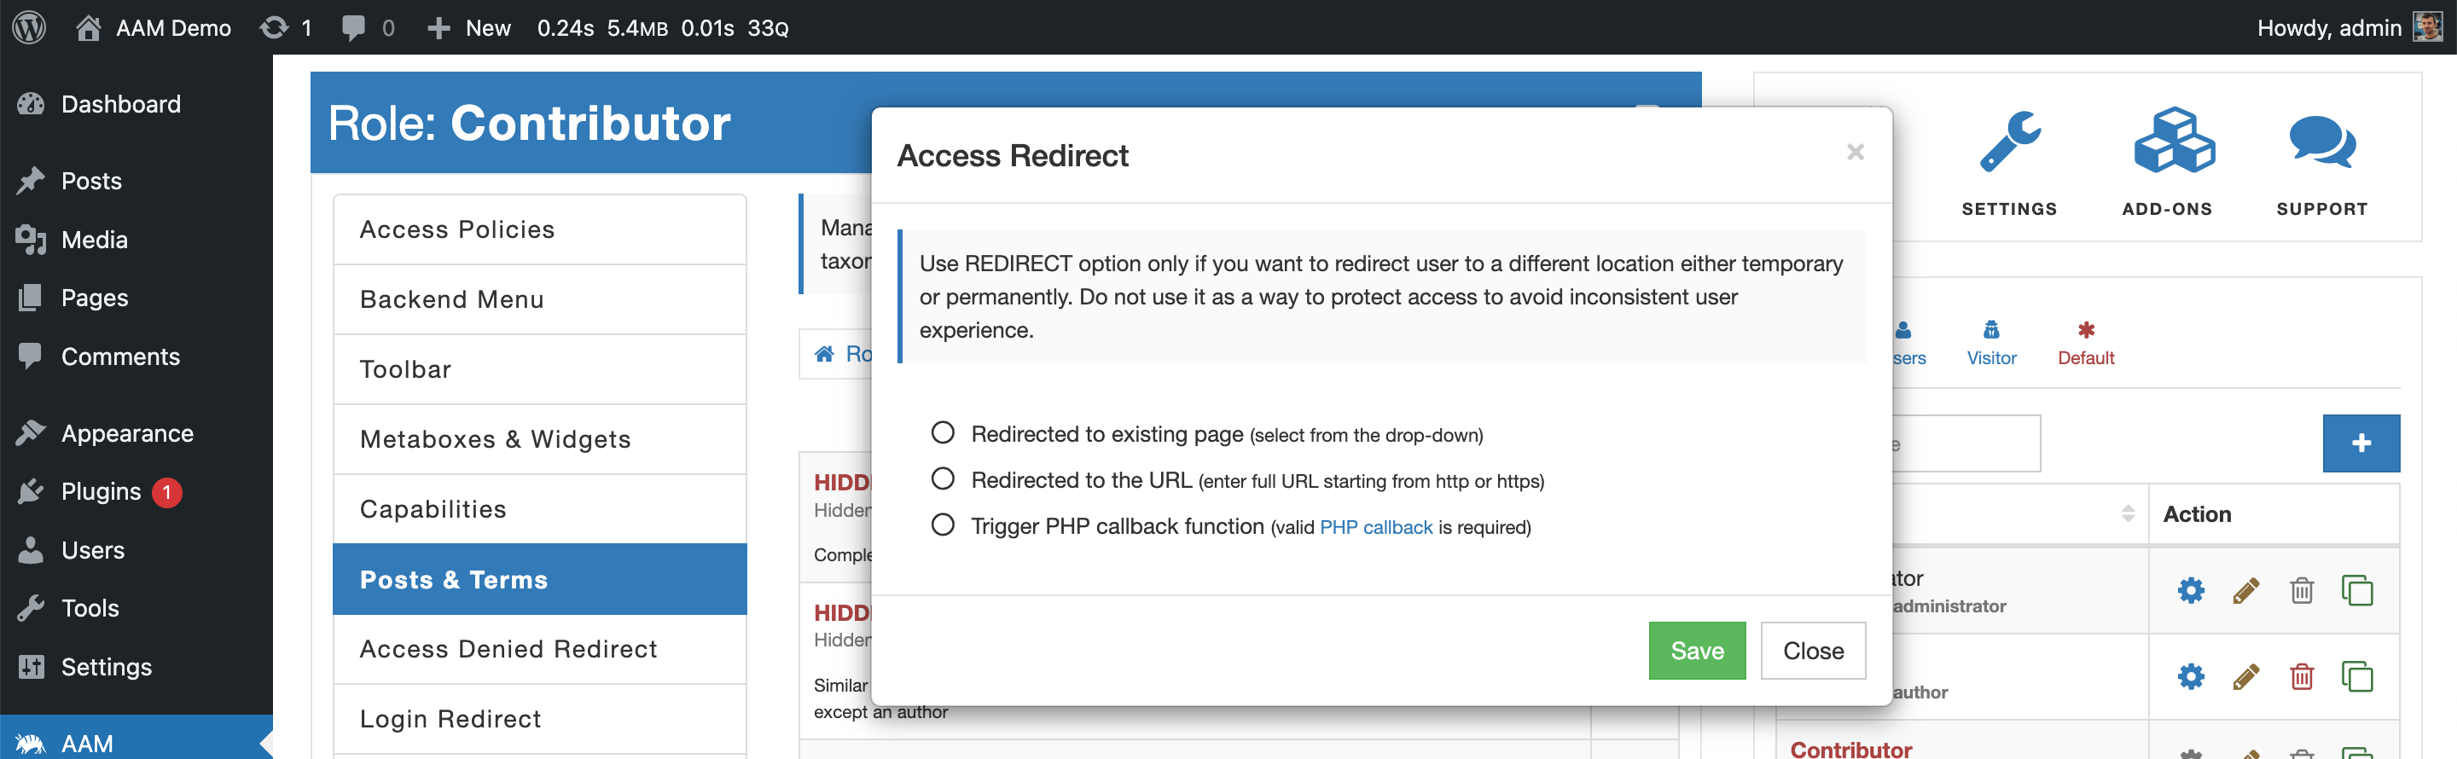
Task: Select the Metaboxes & Widgets tab
Action: click(540, 439)
